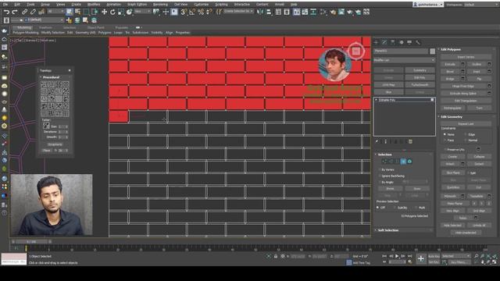Screen dimensions: 500x281
Task: Select Element sub-object level icon
Action: (409, 162)
